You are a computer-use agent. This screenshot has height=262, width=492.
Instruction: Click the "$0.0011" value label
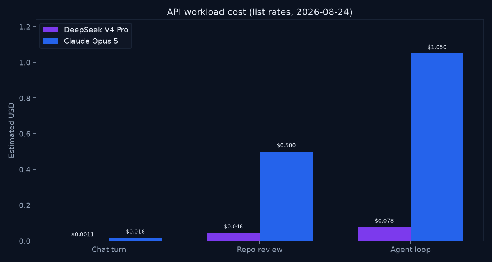[x=82, y=235]
